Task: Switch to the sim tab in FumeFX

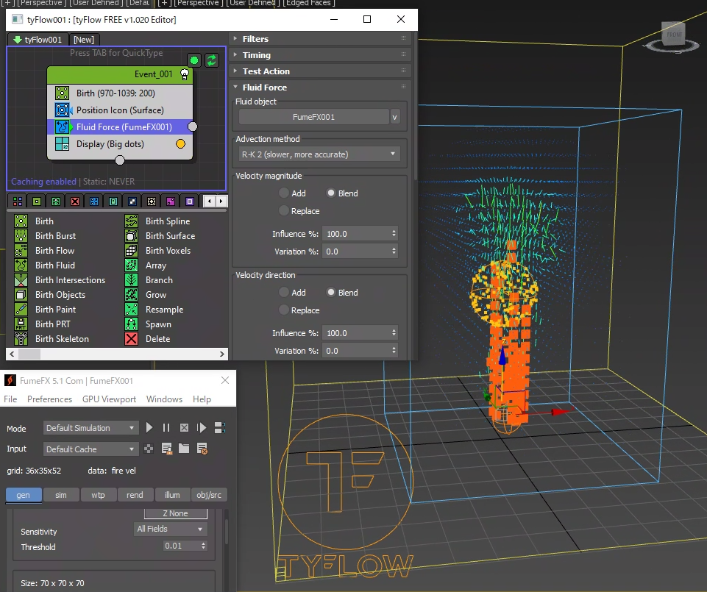Action: point(61,495)
